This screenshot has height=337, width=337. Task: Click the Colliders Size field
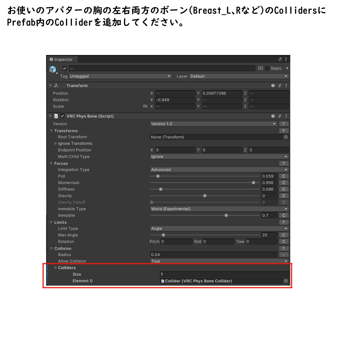pos(224,274)
